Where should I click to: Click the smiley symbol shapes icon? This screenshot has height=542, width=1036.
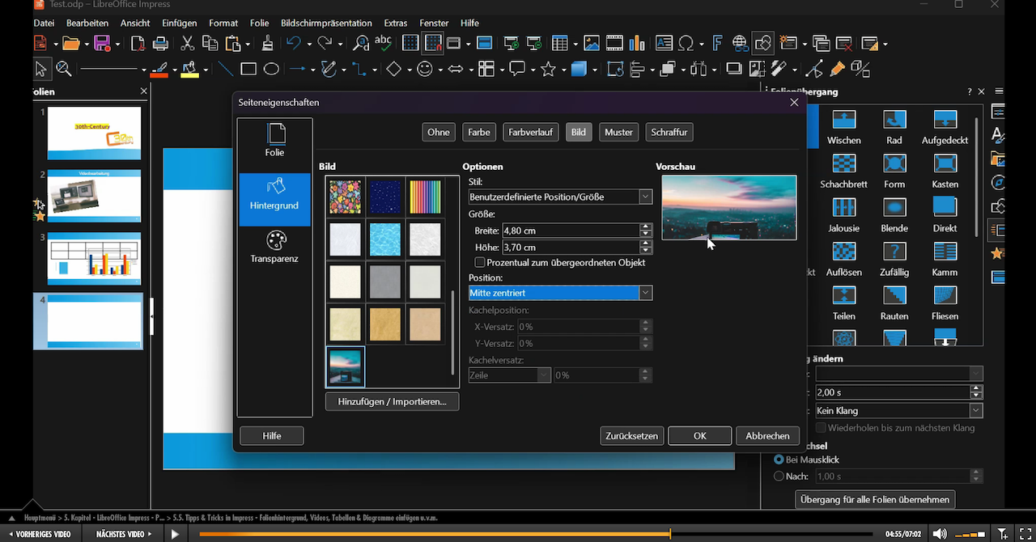coord(424,70)
